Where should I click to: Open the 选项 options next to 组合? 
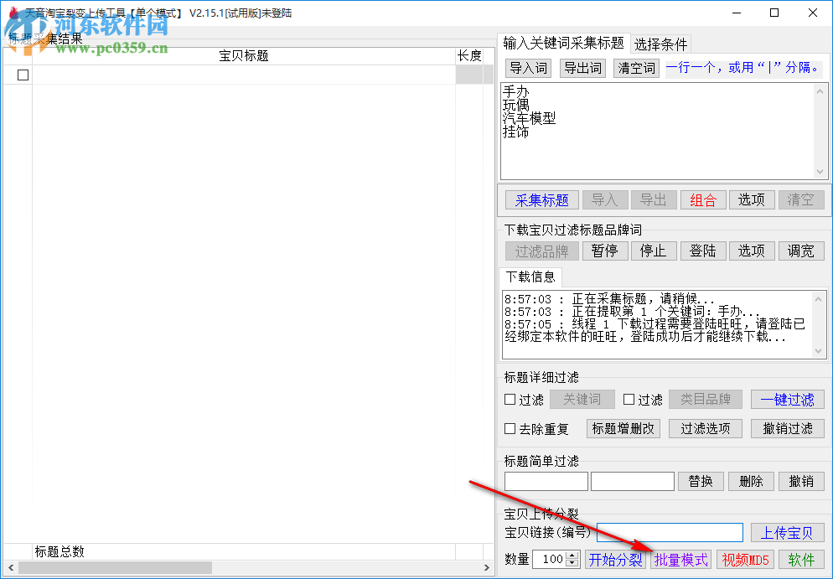(x=752, y=199)
